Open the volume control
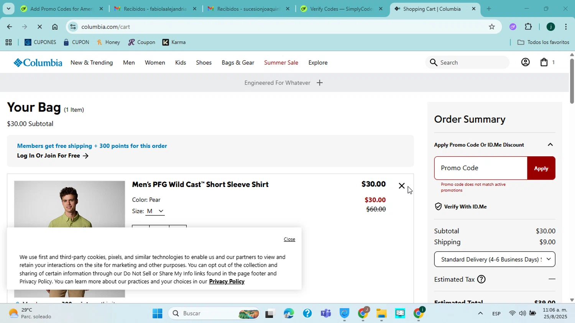This screenshot has height=323, width=575. (x=522, y=313)
